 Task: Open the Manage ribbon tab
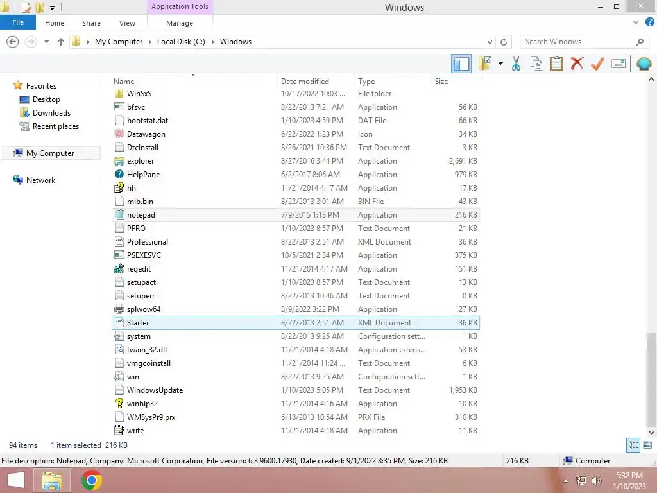click(180, 23)
